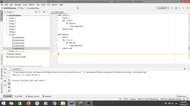This screenshot has height=106, width=190.
Task: Open OBS Studio from the taskbar
Action: (89, 103)
